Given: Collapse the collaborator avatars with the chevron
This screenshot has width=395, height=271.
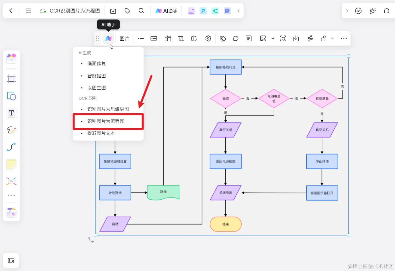Looking at the screenshot, I should (x=238, y=11).
